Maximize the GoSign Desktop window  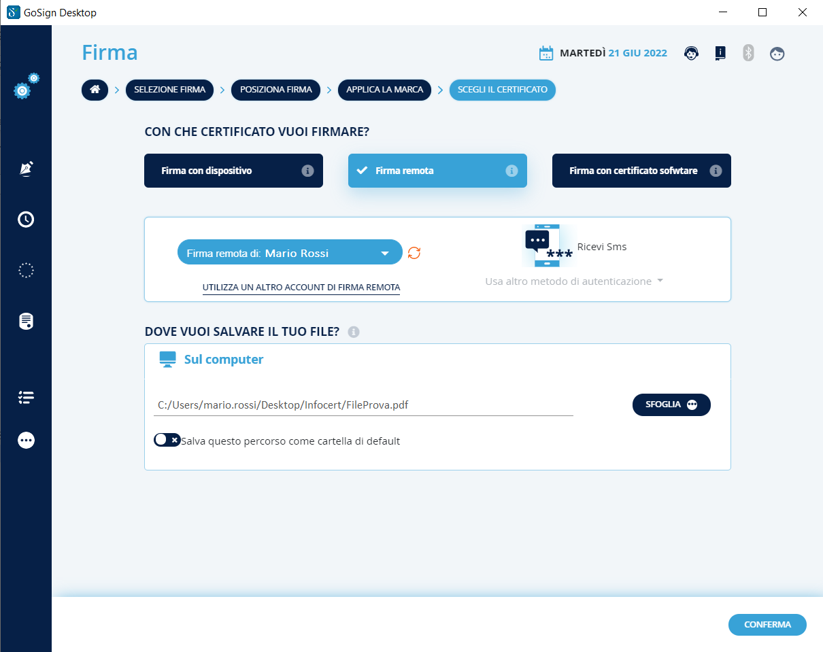tap(762, 12)
